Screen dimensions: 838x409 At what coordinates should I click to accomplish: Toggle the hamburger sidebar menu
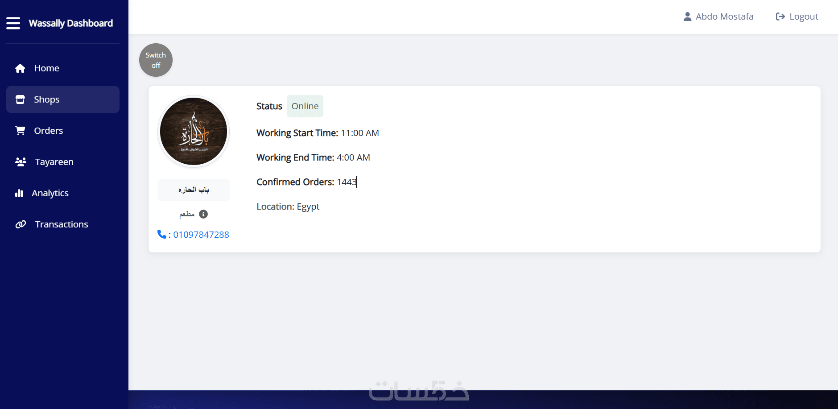(x=13, y=23)
